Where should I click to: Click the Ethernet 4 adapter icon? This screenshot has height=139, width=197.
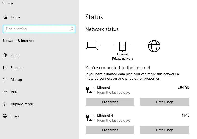pos(90,117)
